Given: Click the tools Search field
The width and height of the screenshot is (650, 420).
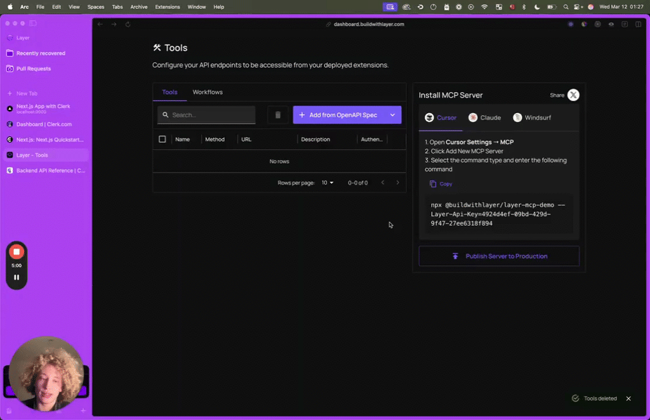Looking at the screenshot, I should (206, 115).
